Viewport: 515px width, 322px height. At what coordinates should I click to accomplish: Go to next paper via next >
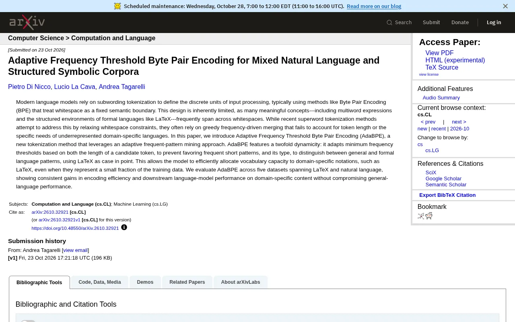459,122
